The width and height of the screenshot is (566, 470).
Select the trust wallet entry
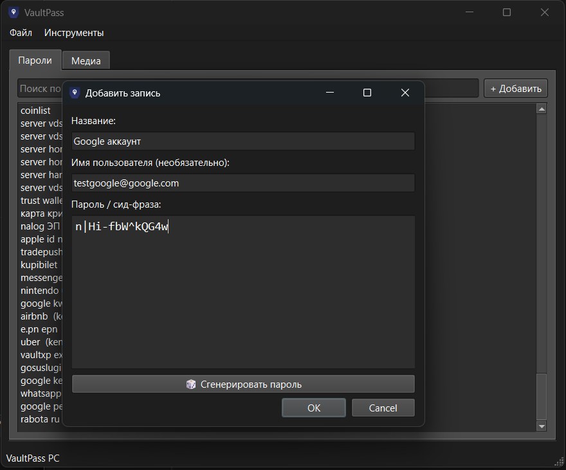pyautogui.click(x=41, y=201)
